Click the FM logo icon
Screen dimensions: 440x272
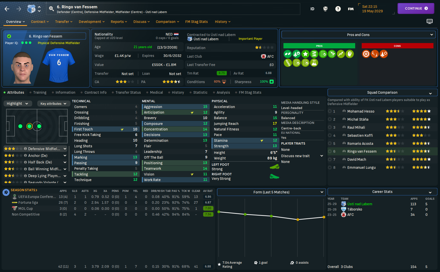point(351,9)
